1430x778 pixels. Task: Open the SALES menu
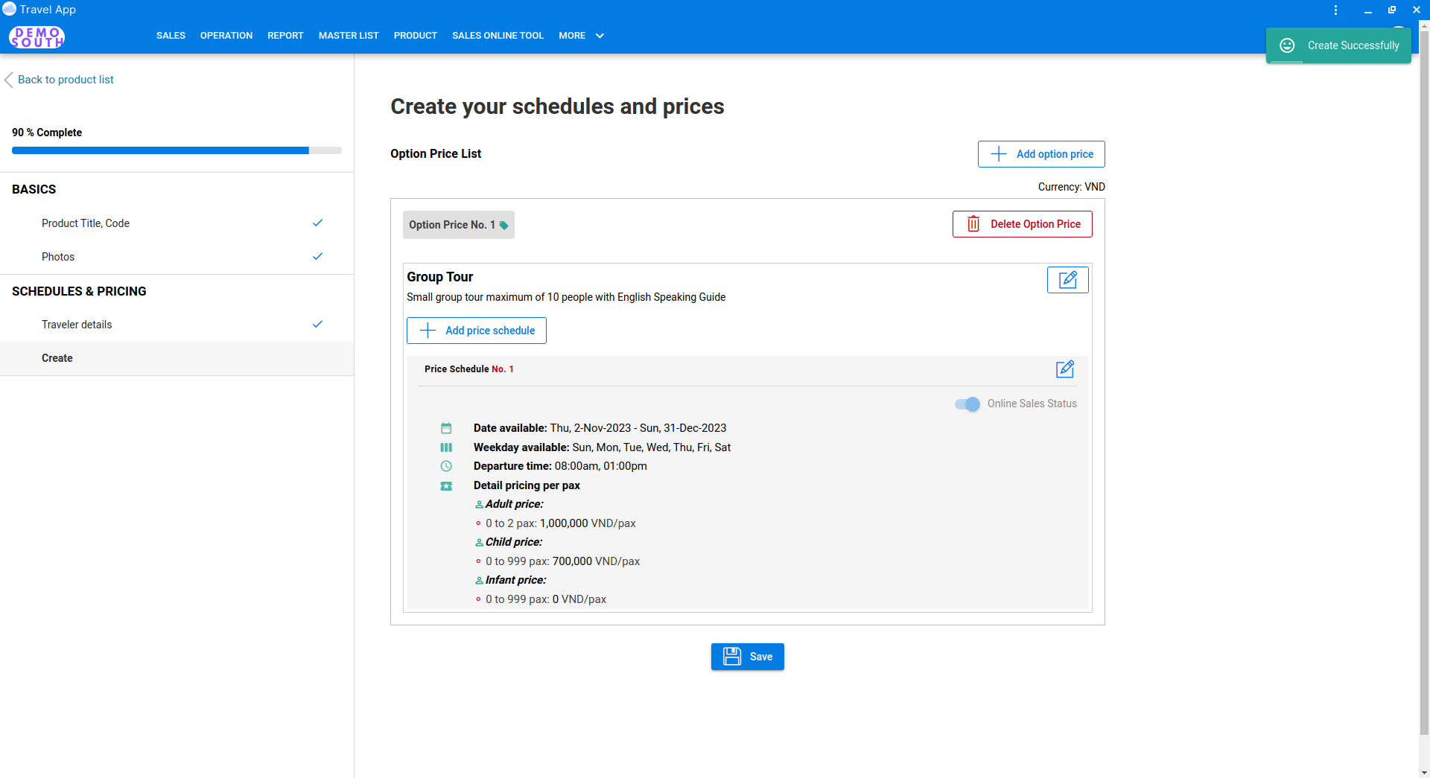click(171, 36)
